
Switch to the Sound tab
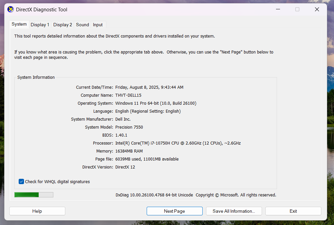coord(82,25)
